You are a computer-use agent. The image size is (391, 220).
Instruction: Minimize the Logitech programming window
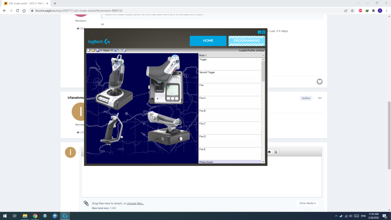click(x=259, y=32)
